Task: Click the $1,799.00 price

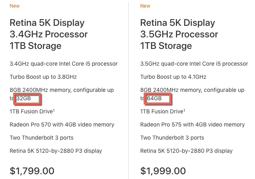Action: 32,171
